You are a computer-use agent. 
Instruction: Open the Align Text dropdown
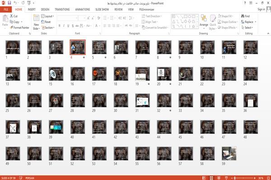[x=150, y=22]
